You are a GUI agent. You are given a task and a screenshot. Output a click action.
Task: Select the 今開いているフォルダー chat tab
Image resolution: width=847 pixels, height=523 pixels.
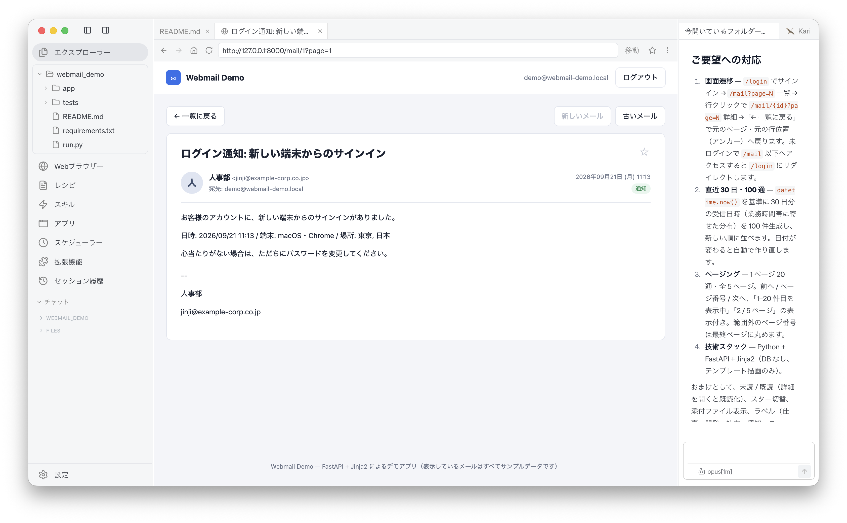point(729,31)
